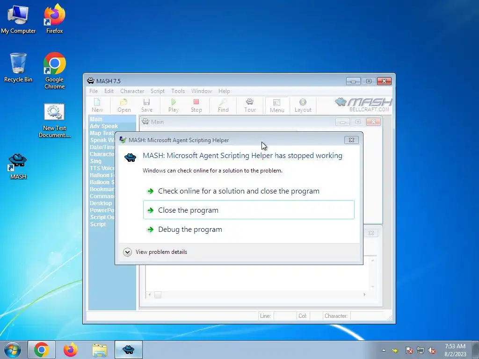479x359 pixels.
Task: Click the yellow bird tray icon
Action: 395,350
